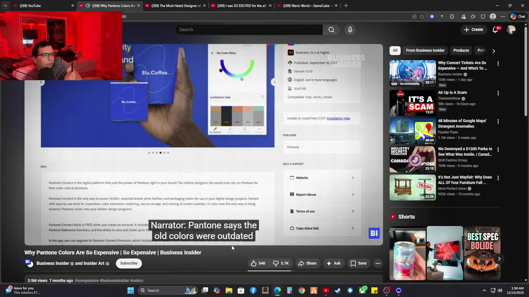Open more actions menu beside Save
This screenshot has width=529, height=297.
378,263
